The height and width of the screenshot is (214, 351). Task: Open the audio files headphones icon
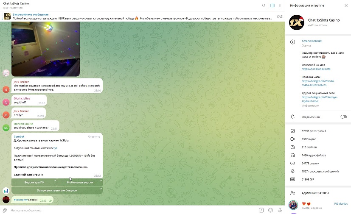(x=292, y=155)
